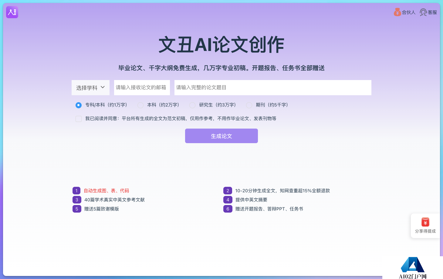The width and height of the screenshot is (443, 279).
Task: Select the 研究生（约3万字）radio option
Action: 192,105
